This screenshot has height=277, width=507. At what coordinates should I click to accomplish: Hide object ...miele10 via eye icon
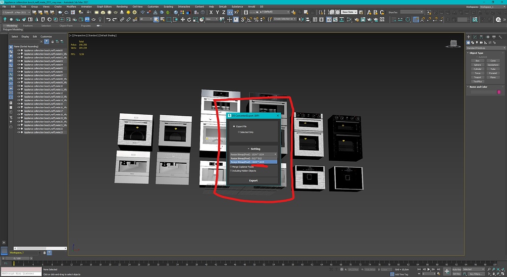[18, 86]
